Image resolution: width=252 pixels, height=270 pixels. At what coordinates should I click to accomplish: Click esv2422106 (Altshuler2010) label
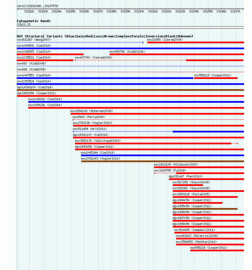(176, 164)
